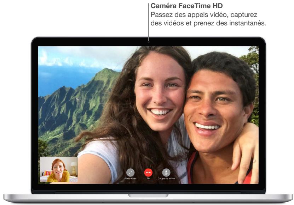Click the "Plein écran" label
The image size is (294, 205).
click(x=130, y=179)
